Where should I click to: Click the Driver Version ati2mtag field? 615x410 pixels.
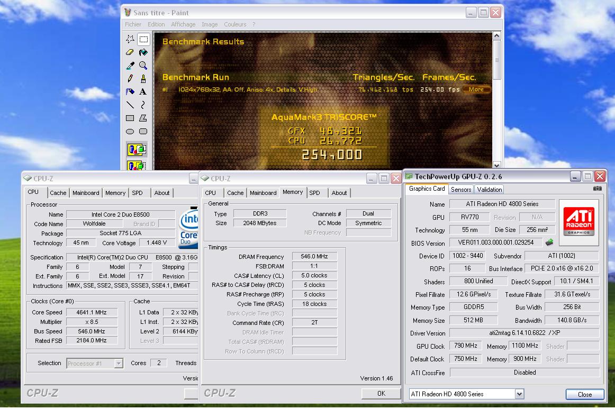click(x=524, y=333)
